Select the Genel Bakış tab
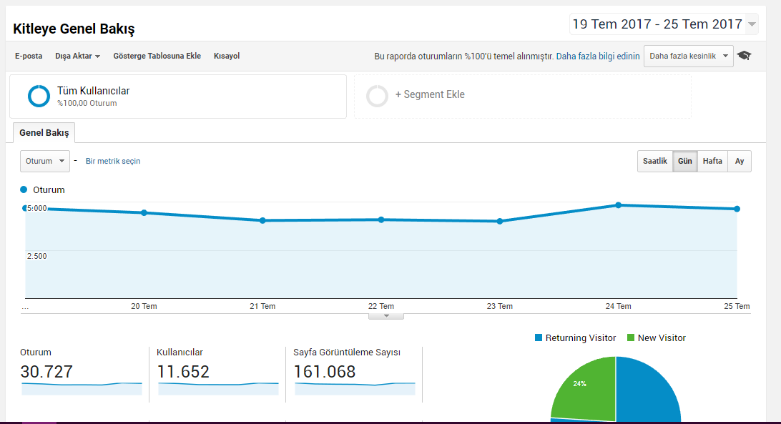The image size is (781, 424). [44, 132]
